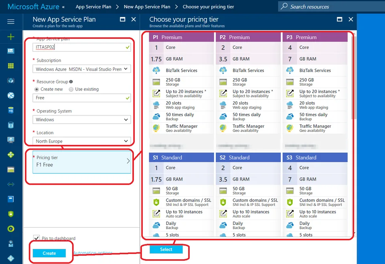Open the hamburger menu in the sidebar
The height and width of the screenshot is (264, 385).
point(11,22)
